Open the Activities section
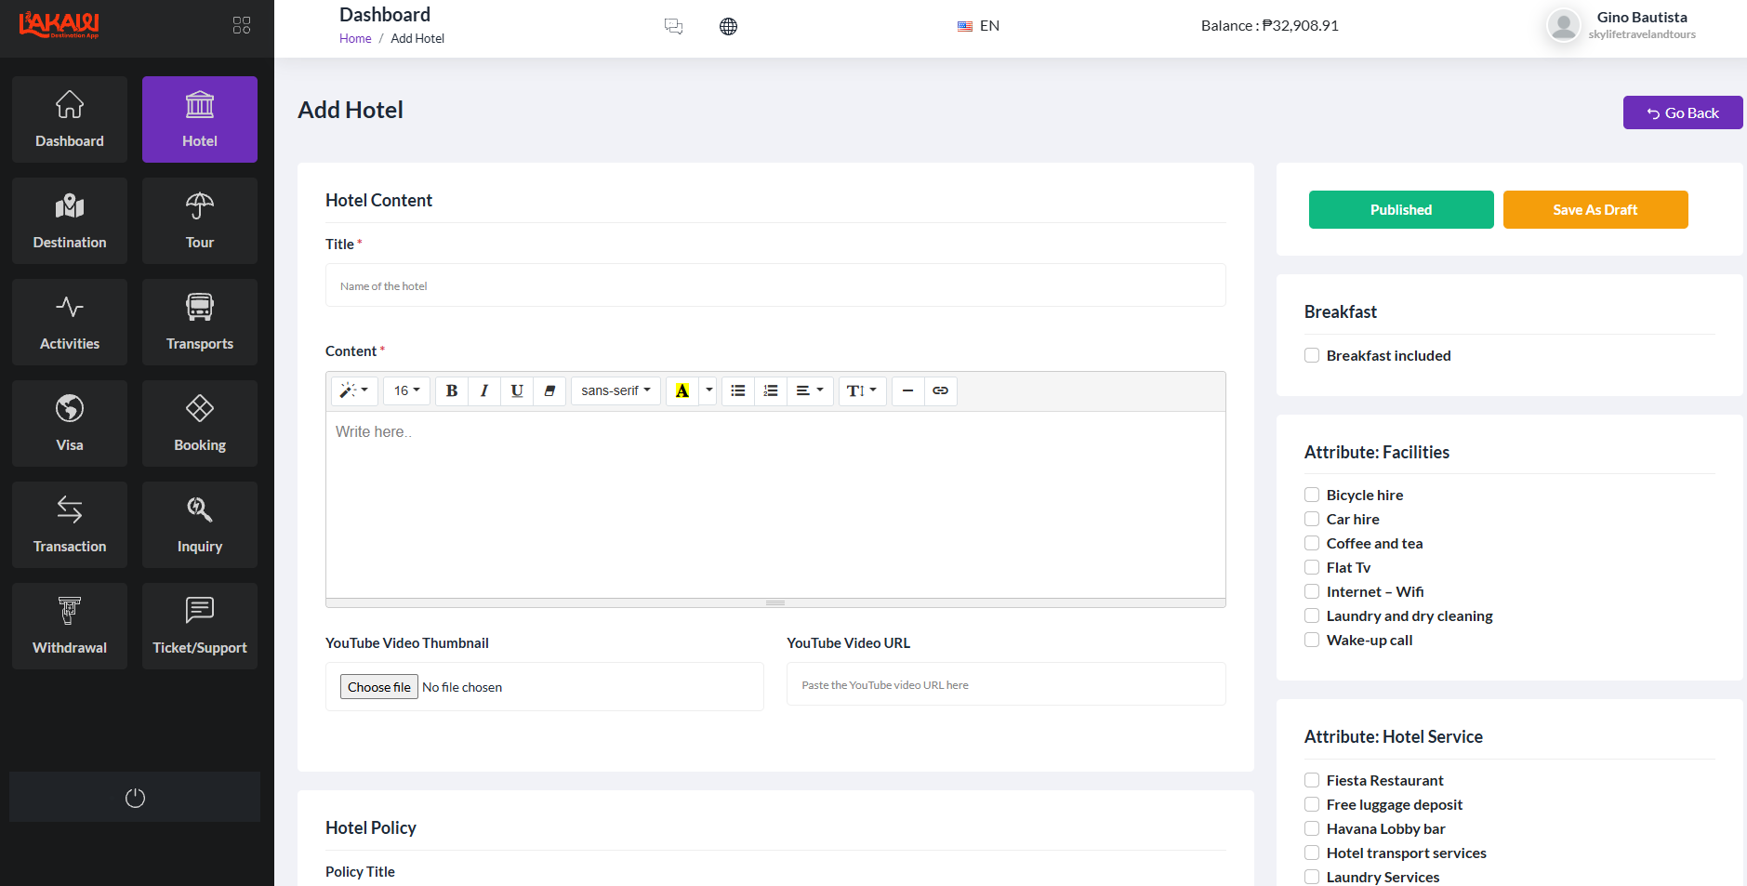This screenshot has height=886, width=1747. [x=70, y=322]
